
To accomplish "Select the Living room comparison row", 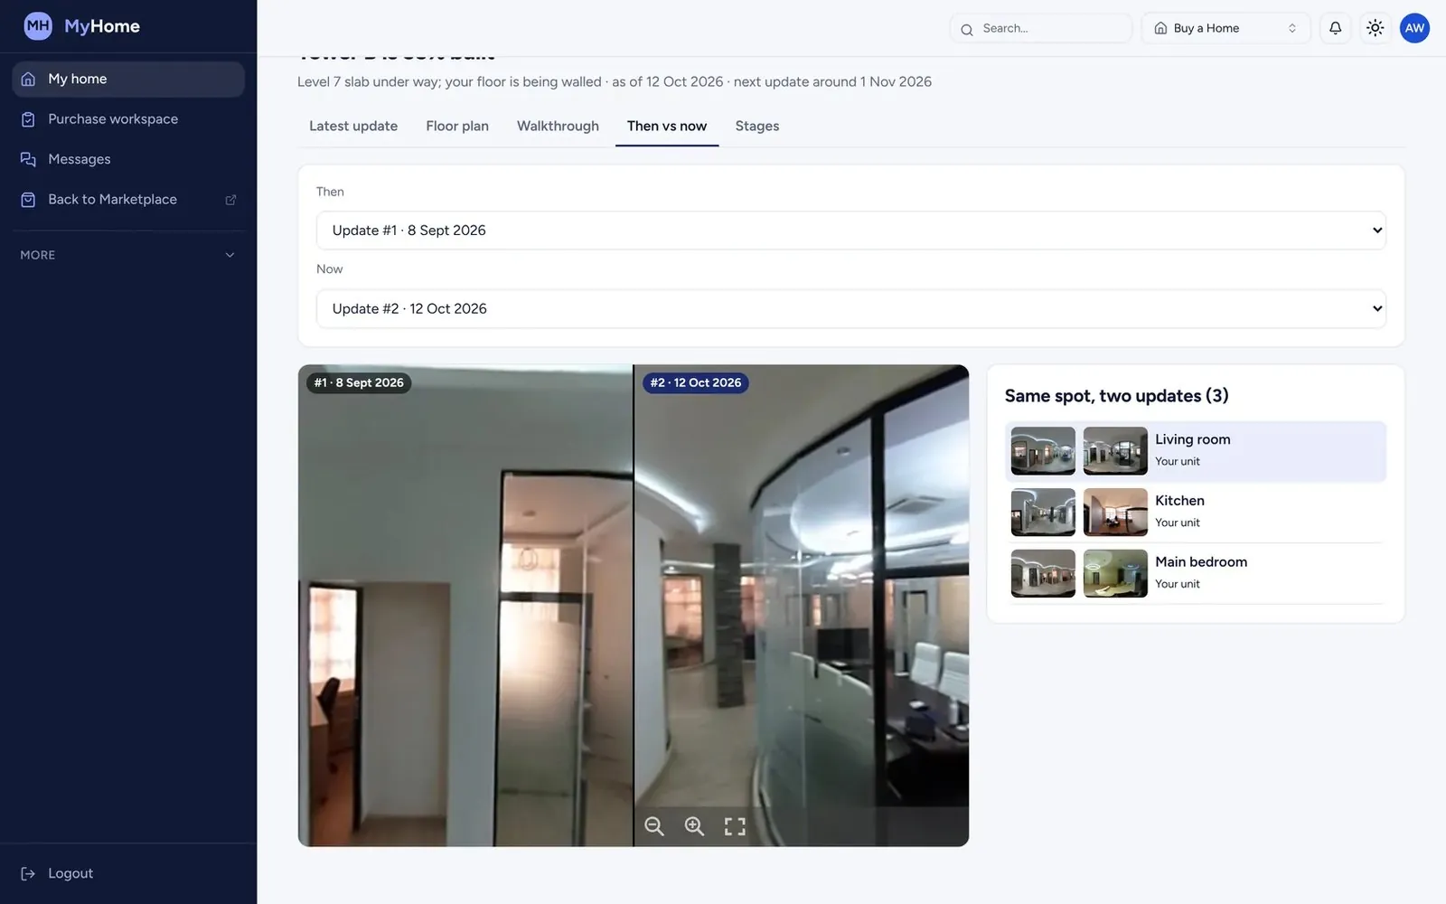I will [1196, 451].
